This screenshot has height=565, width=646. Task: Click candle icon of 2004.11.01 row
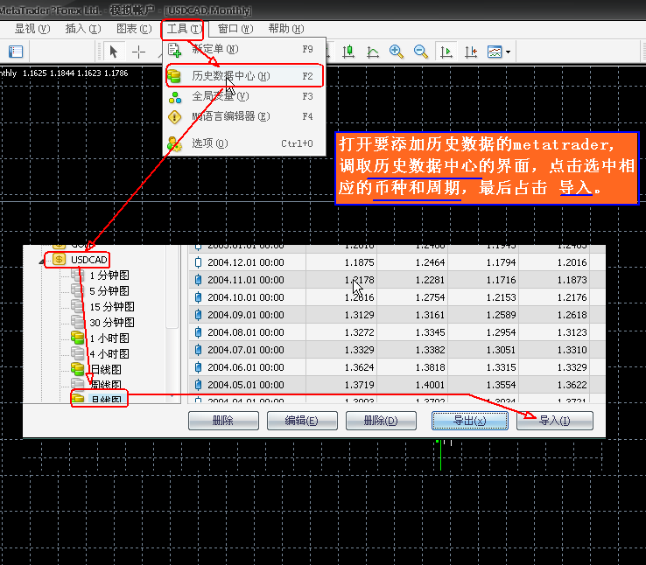point(198,280)
